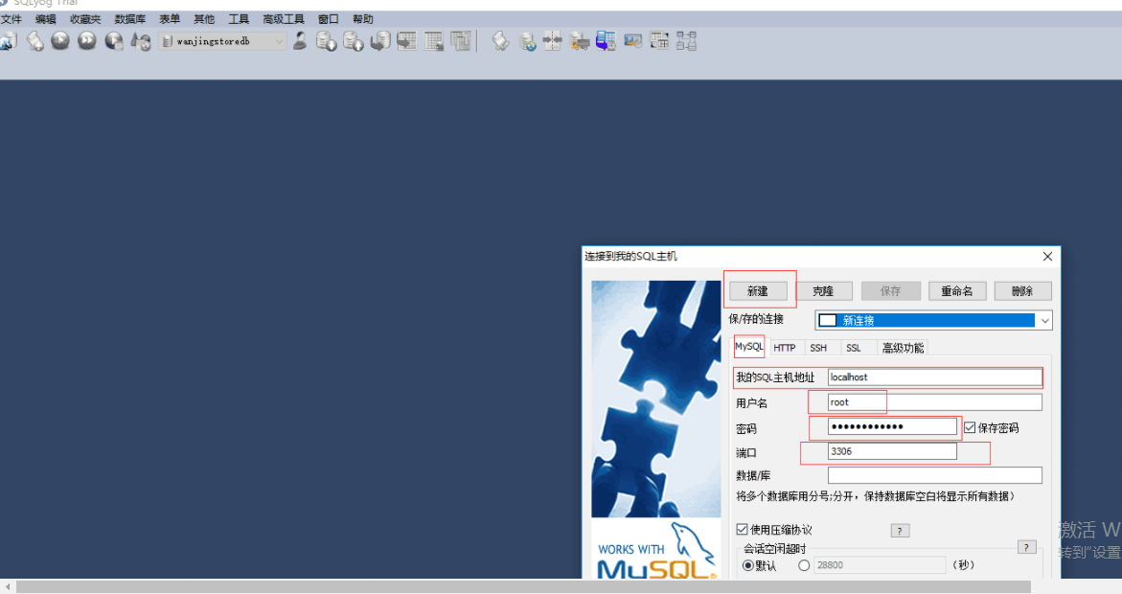Open the query builder tables icon

[x=659, y=41]
